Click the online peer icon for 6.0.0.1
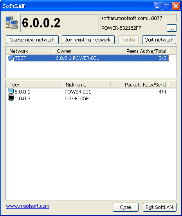Image resolution: width=182 pixels, height=216 pixels. click(x=11, y=92)
